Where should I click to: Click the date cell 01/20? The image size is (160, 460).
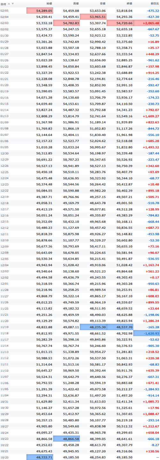(x=4, y=85)
